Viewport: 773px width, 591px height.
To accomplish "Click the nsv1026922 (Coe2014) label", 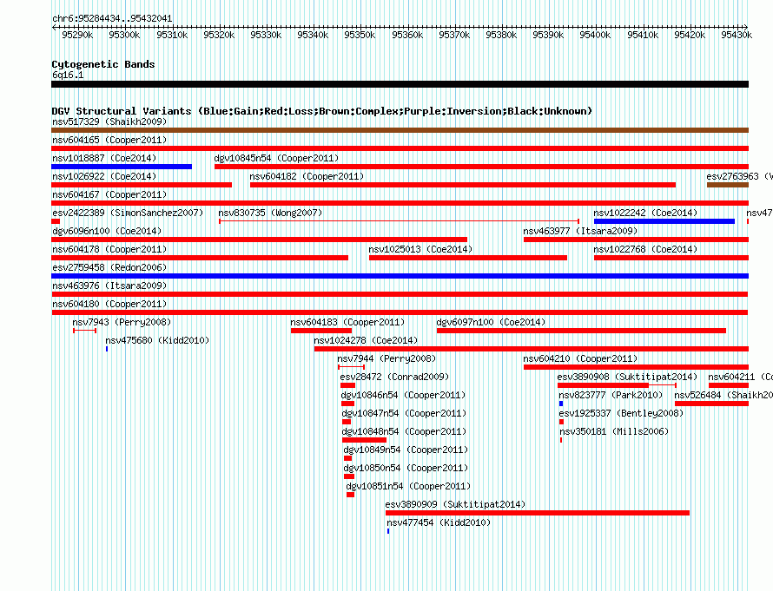I will point(104,176).
